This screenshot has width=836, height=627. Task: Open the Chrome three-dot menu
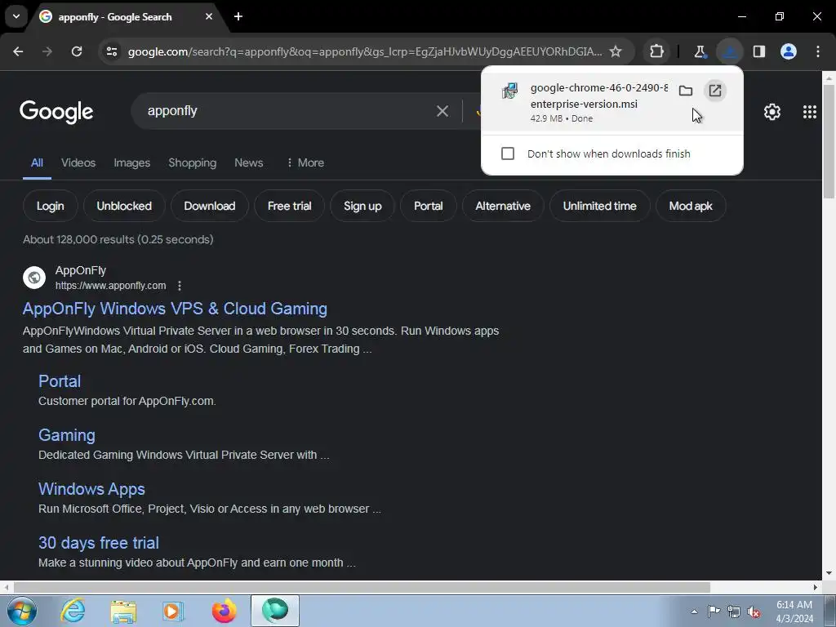(818, 51)
